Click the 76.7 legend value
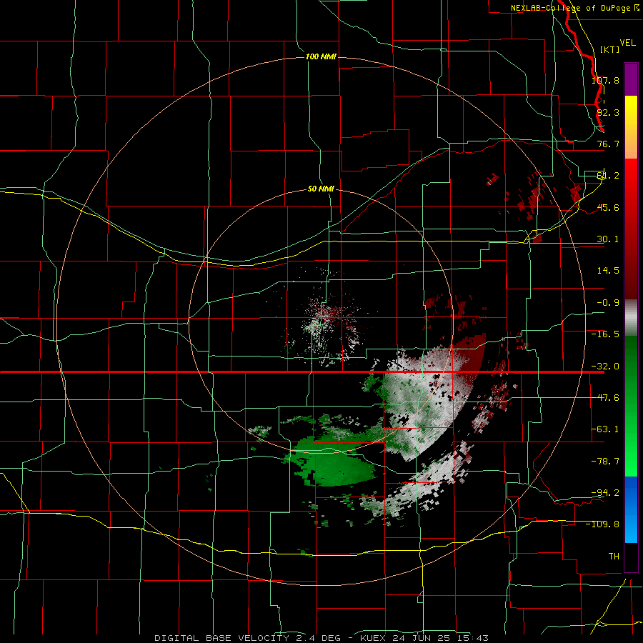The width and height of the screenshot is (643, 643). [x=608, y=144]
